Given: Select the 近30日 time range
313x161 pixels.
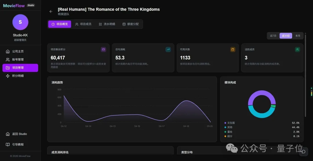Looking at the screenshot, I should click(286, 36).
